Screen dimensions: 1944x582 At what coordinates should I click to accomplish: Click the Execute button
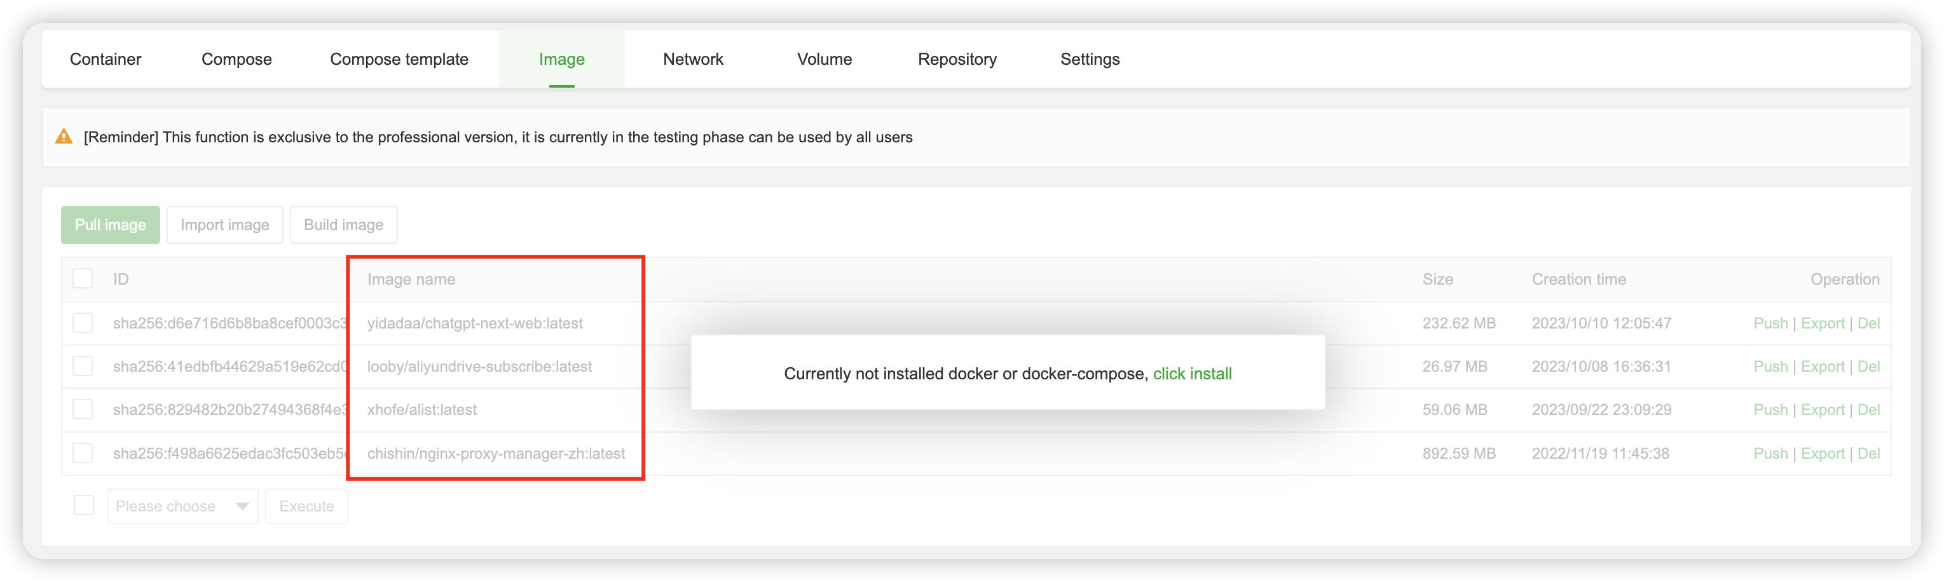coord(306,506)
